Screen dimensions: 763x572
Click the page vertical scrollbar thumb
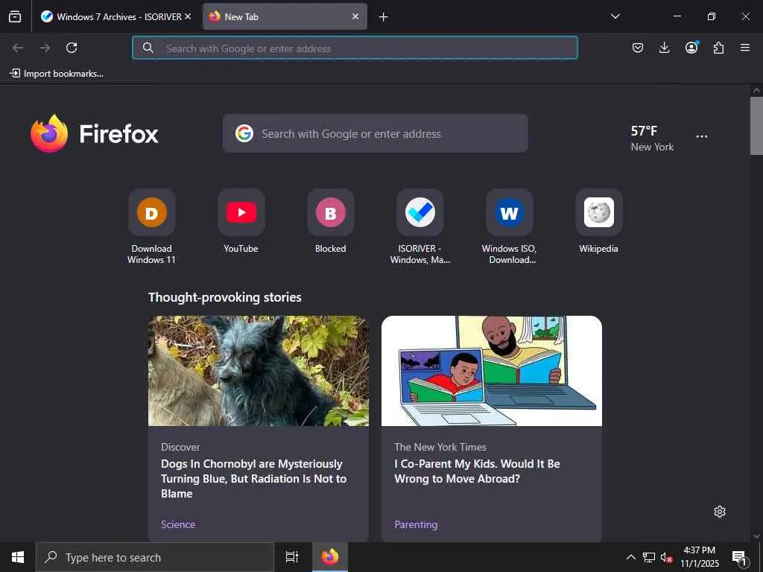[x=756, y=126]
